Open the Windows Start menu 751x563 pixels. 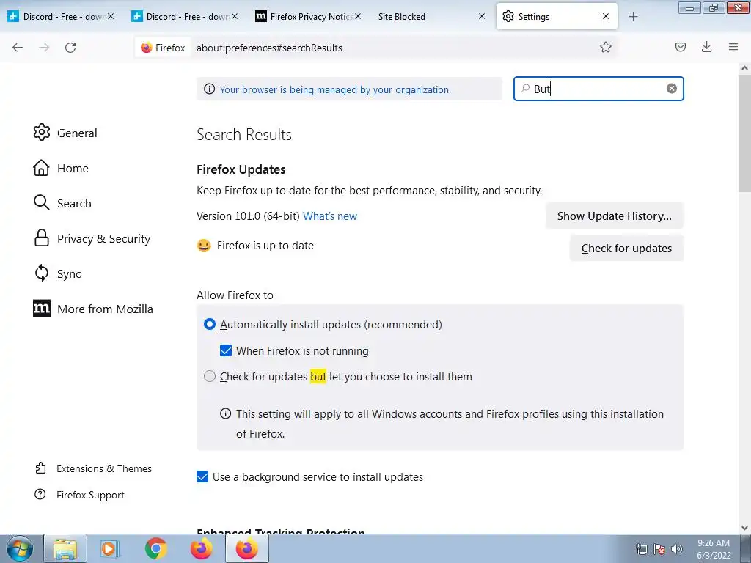20,549
